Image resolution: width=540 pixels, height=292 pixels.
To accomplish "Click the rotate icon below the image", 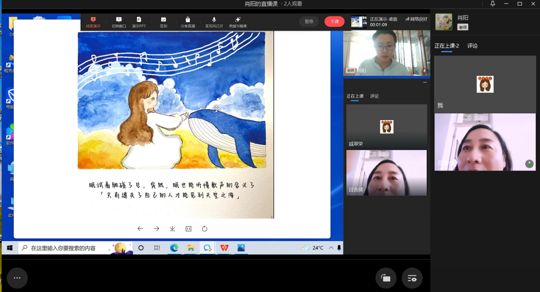I will point(204,229).
